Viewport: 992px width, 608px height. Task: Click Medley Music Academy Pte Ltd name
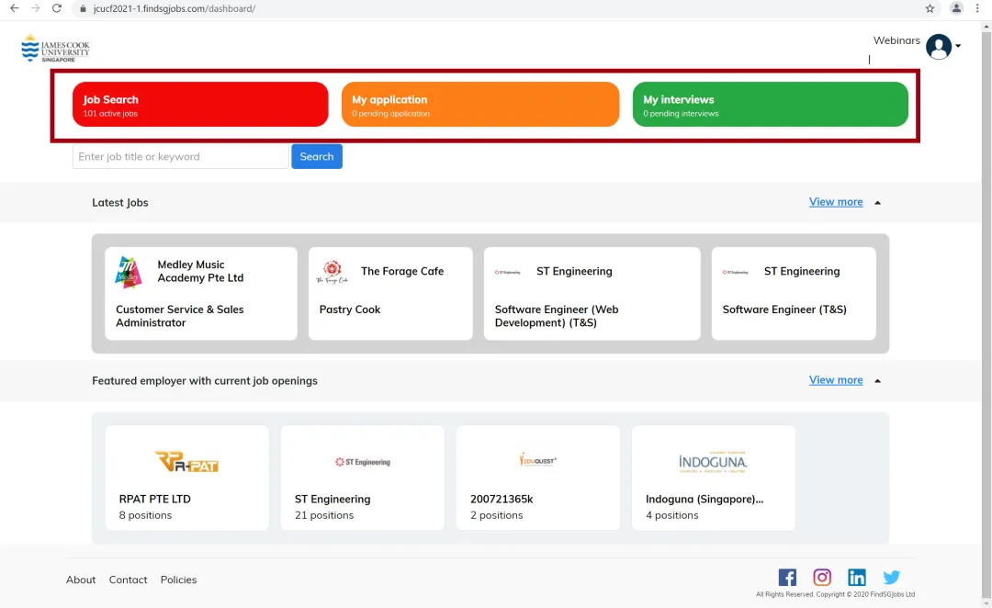(x=200, y=271)
